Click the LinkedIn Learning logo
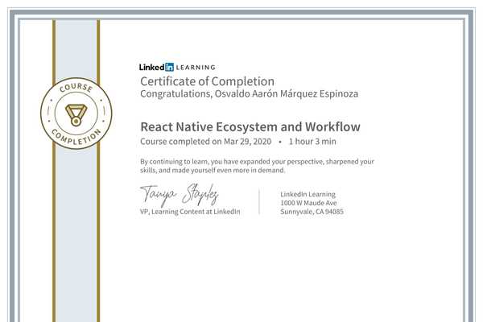The image size is (483, 322). pyautogui.click(x=177, y=67)
